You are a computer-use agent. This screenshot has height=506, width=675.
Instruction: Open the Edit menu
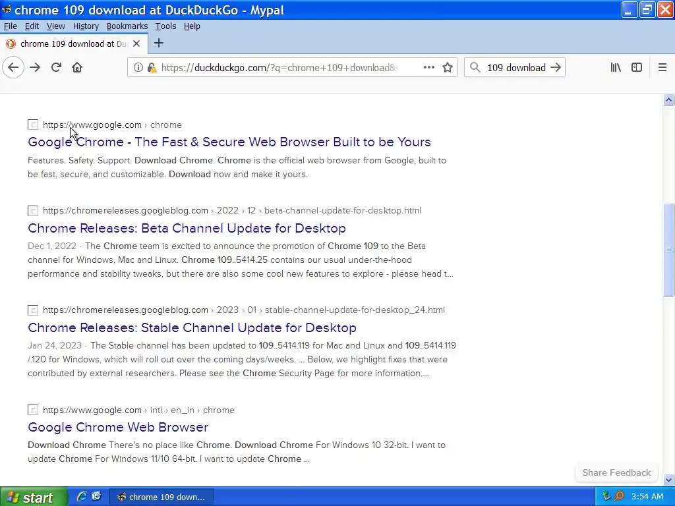click(32, 26)
